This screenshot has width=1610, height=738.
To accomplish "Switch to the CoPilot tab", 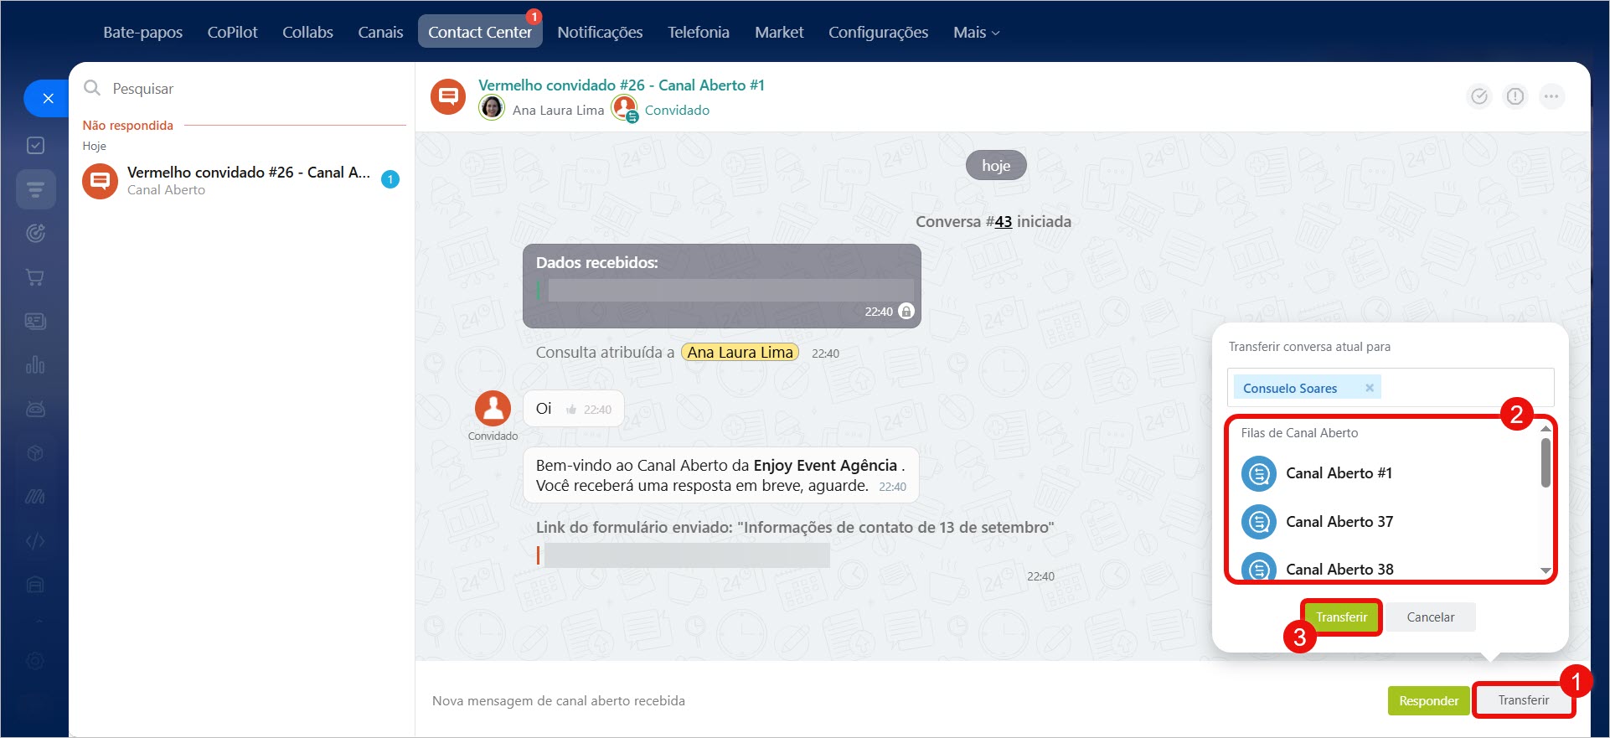I will (232, 33).
